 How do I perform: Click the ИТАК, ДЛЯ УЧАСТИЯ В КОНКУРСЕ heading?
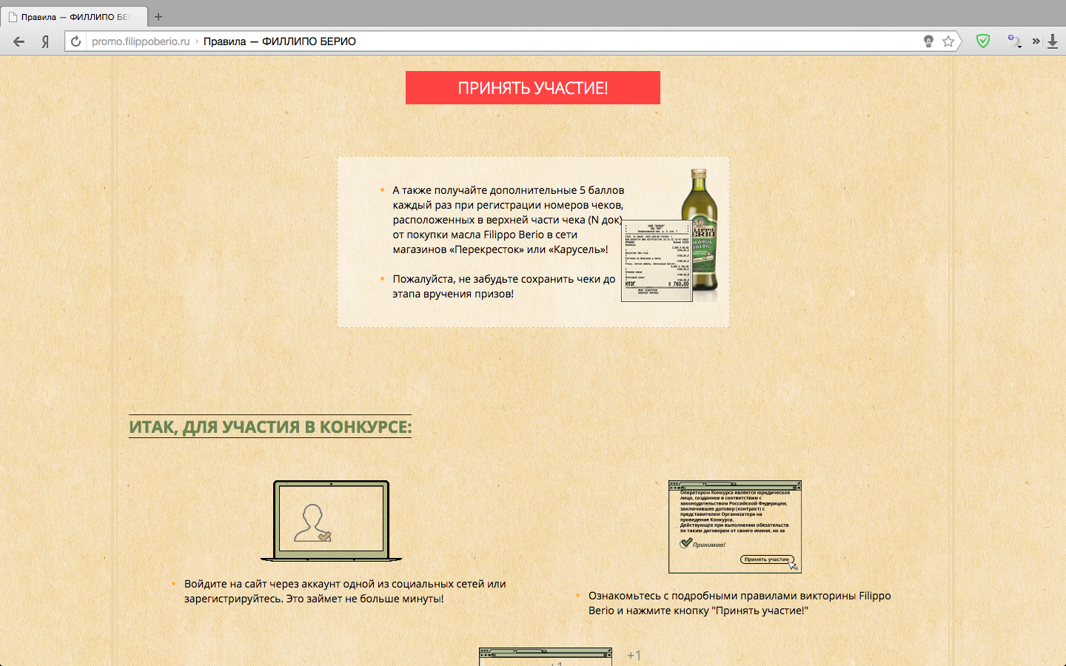point(270,427)
